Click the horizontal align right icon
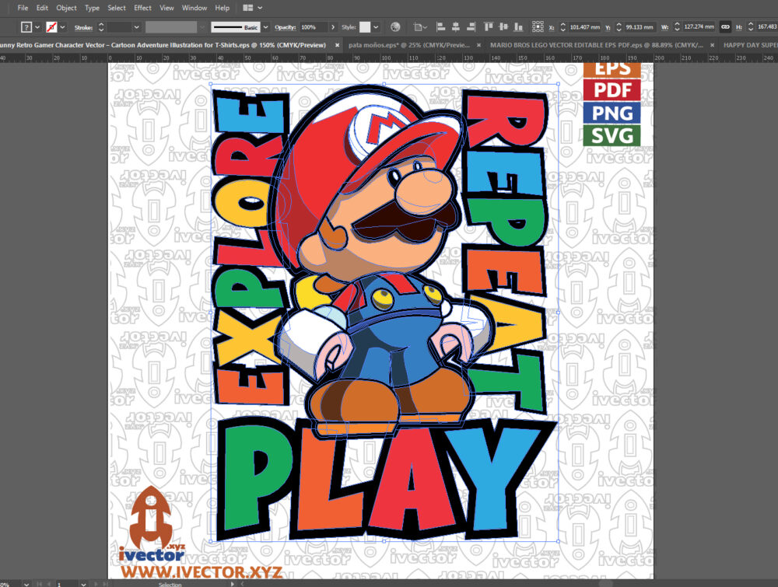The width and height of the screenshot is (778, 587). click(471, 27)
